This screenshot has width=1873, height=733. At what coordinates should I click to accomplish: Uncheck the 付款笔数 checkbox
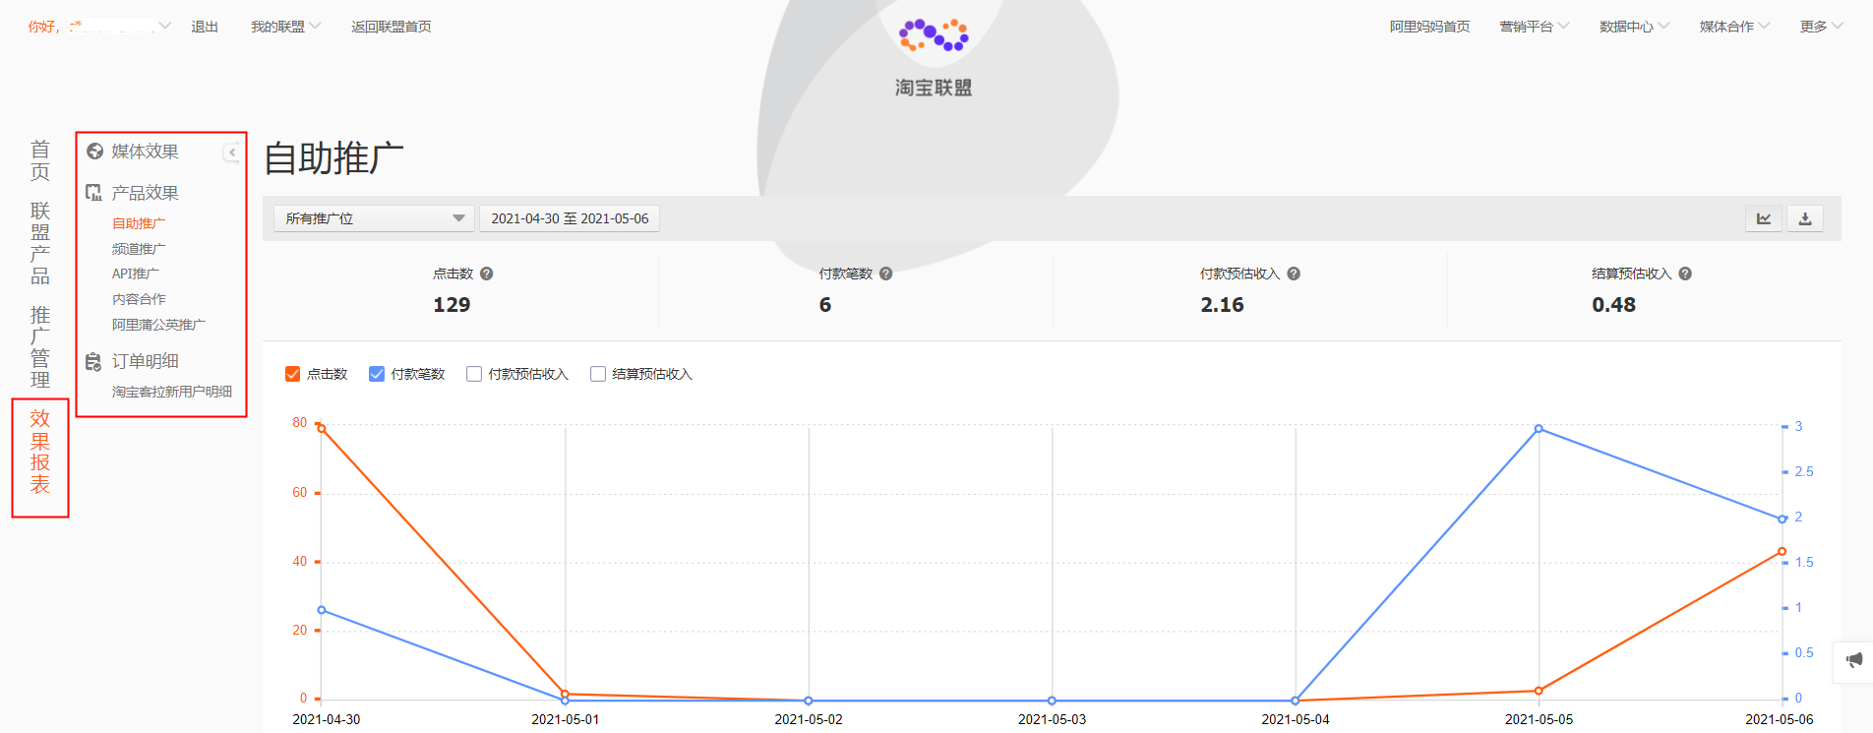376,374
